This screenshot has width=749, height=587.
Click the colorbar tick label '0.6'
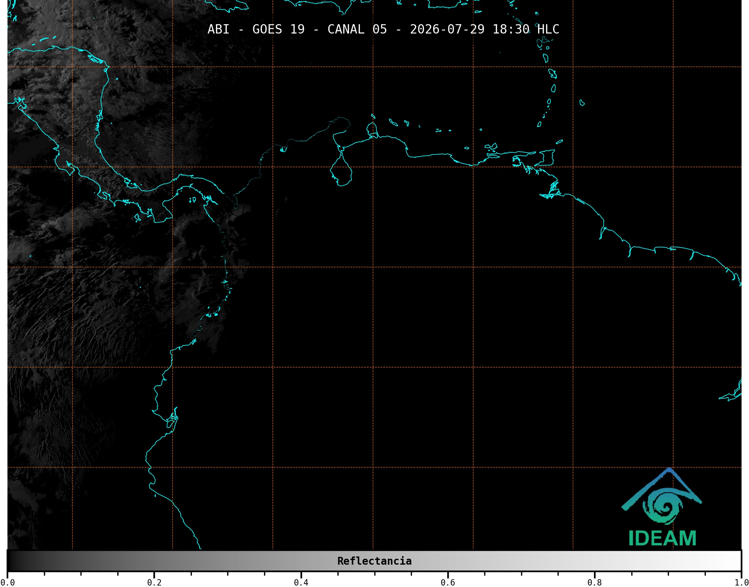tap(448, 583)
